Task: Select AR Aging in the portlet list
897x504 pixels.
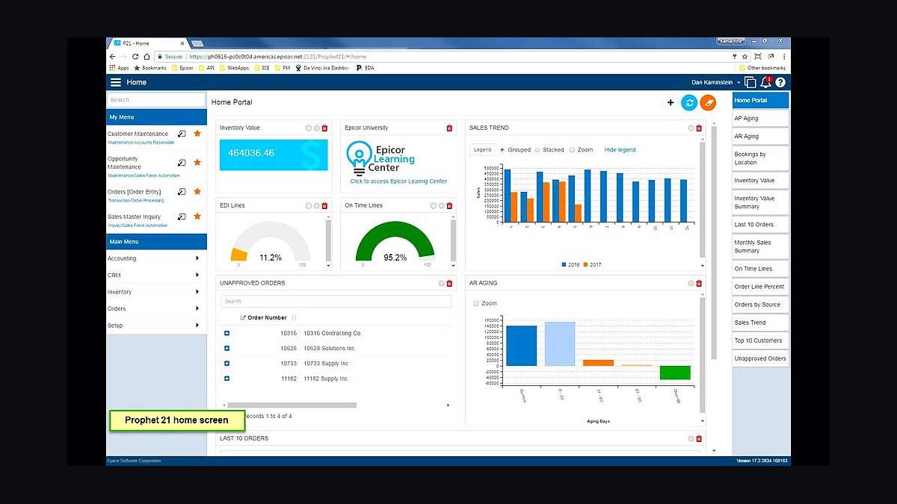Action: click(x=760, y=136)
